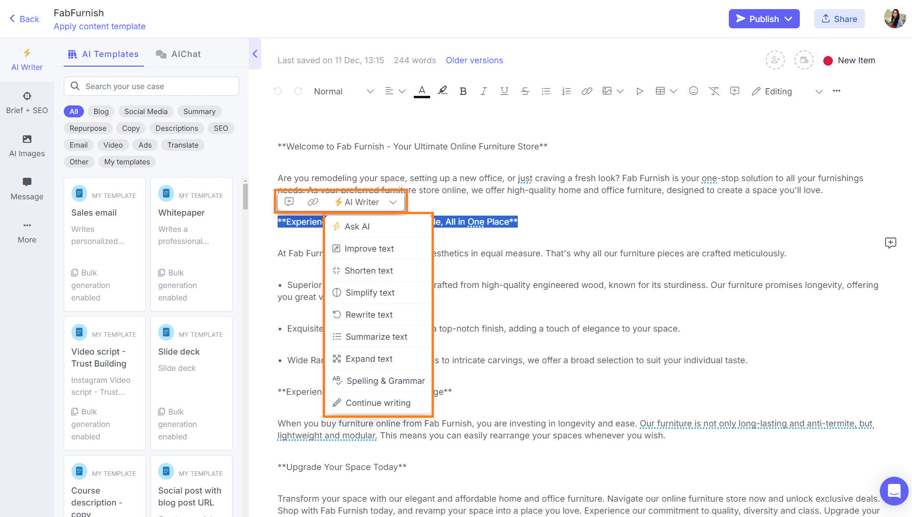Viewport: 912px width, 517px height.
Task: Open the insert image dropdown
Action: (613, 91)
